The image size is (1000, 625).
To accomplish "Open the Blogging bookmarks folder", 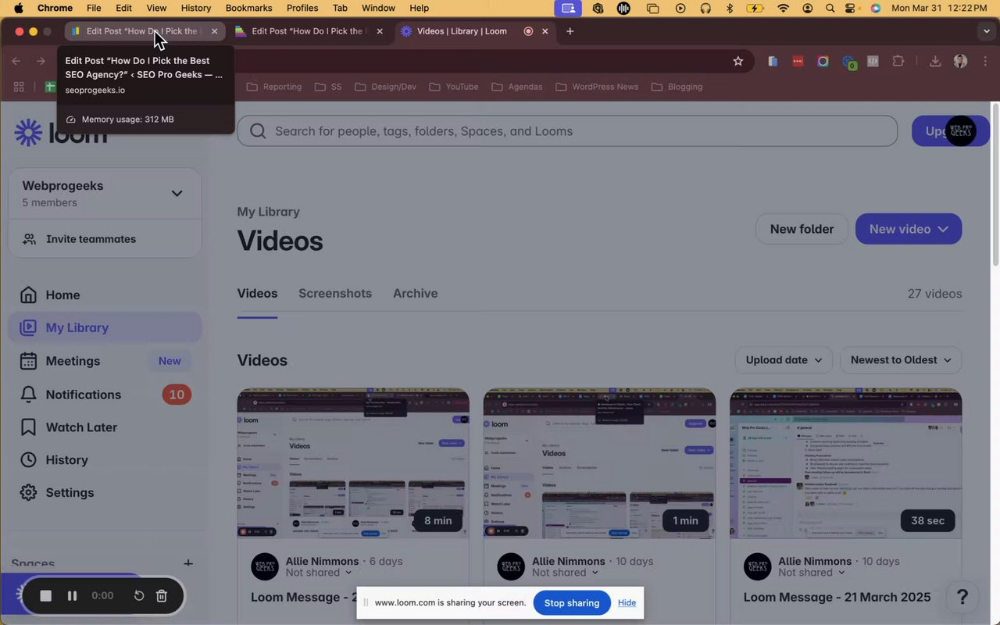I will point(677,87).
